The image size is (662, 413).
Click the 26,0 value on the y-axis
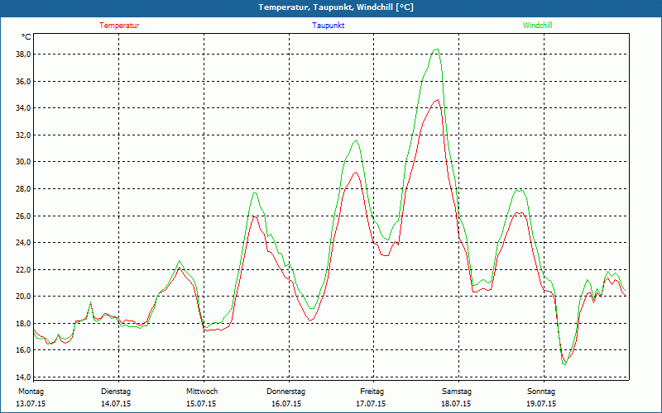[23, 216]
